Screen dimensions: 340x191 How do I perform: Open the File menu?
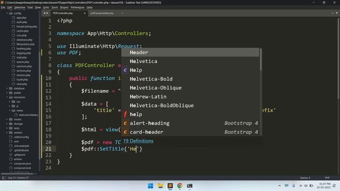tap(3, 7)
